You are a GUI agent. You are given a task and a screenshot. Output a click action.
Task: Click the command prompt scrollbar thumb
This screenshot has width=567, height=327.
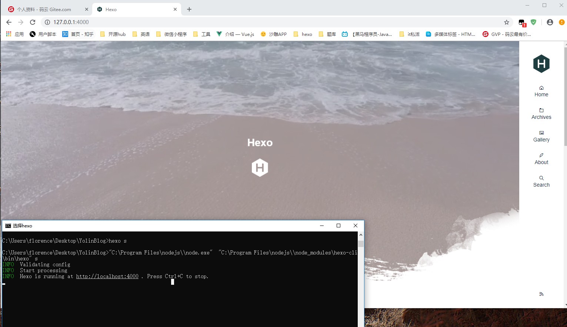361,244
